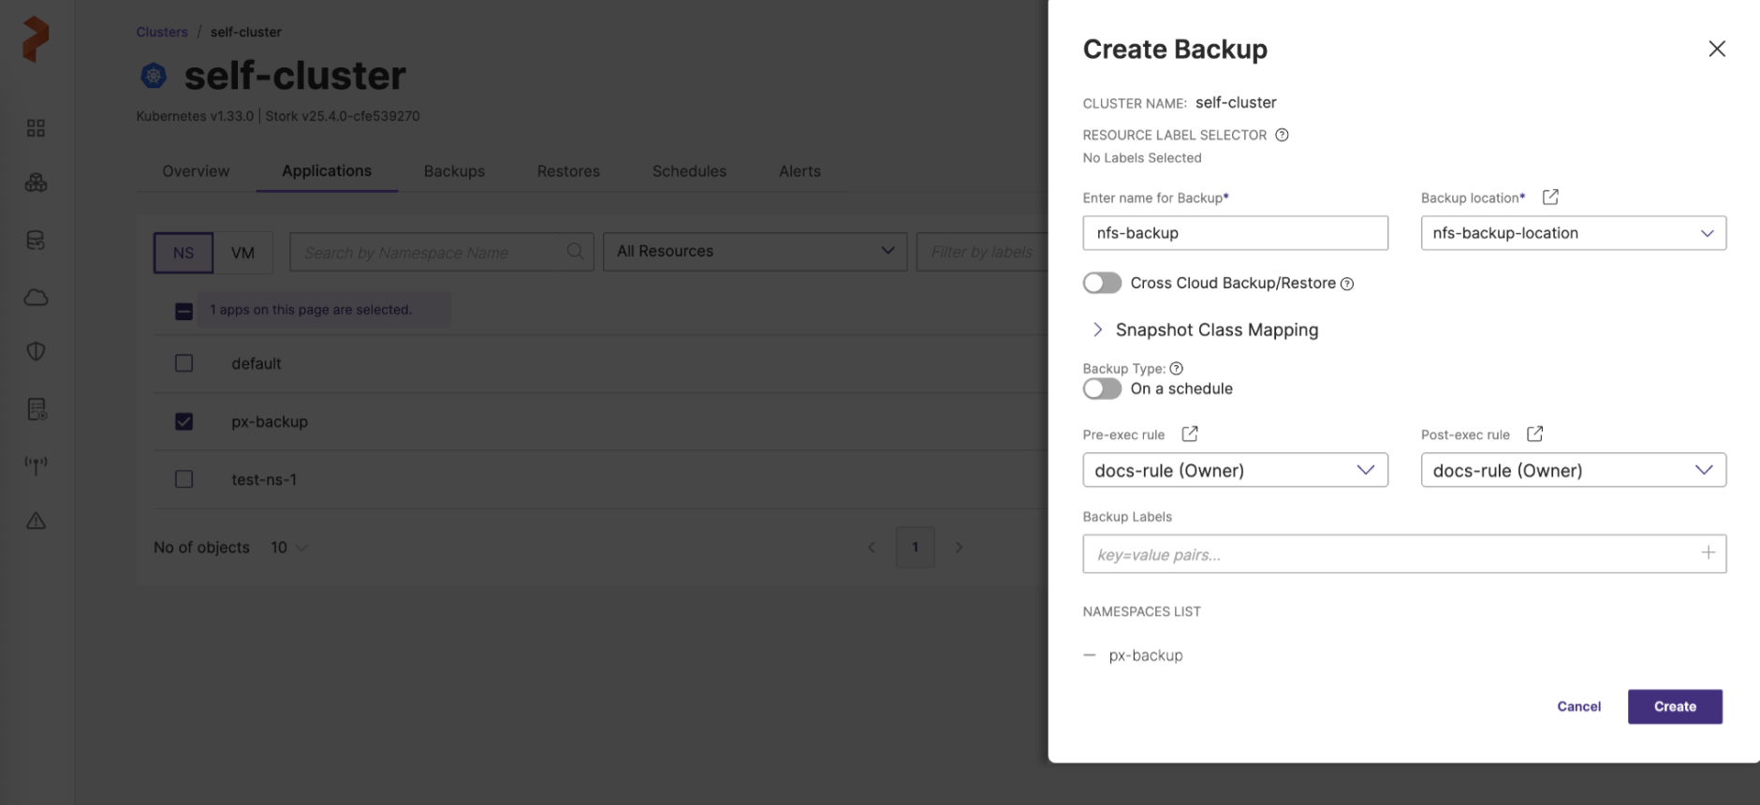Open the Pre-exec rule dropdown
The height and width of the screenshot is (805, 1760).
[1234, 470]
